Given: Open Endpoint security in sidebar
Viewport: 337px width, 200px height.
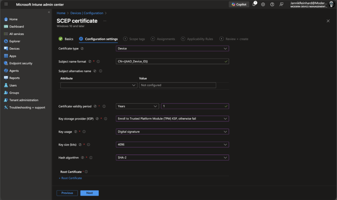Looking at the screenshot, I should tap(21, 63).
